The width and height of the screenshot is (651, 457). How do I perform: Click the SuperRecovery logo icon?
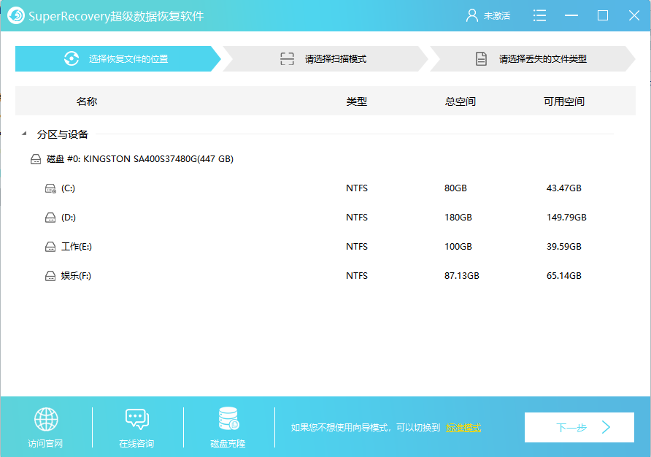pos(15,15)
